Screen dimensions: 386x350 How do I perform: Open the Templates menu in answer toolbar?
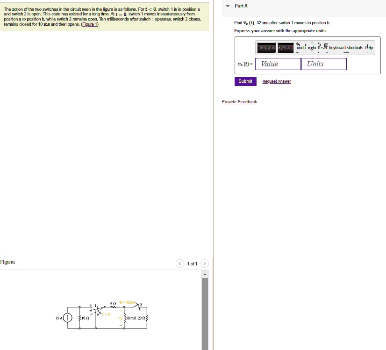(x=266, y=48)
